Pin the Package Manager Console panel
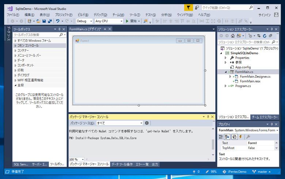Image resolution: width=285 pixels, height=179 pixels. click(208, 117)
